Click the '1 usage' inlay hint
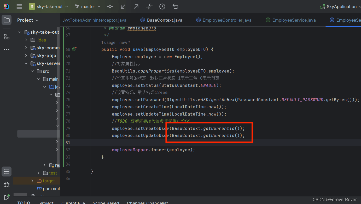Image resolution: width=361 pixels, height=204 pixels. [x=108, y=42]
